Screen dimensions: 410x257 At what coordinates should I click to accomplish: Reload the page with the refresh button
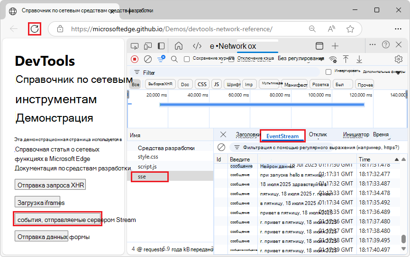[x=35, y=29]
